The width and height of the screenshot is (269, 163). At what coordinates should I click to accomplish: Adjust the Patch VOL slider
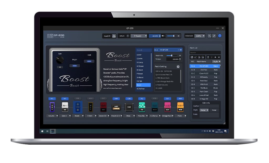point(172,55)
